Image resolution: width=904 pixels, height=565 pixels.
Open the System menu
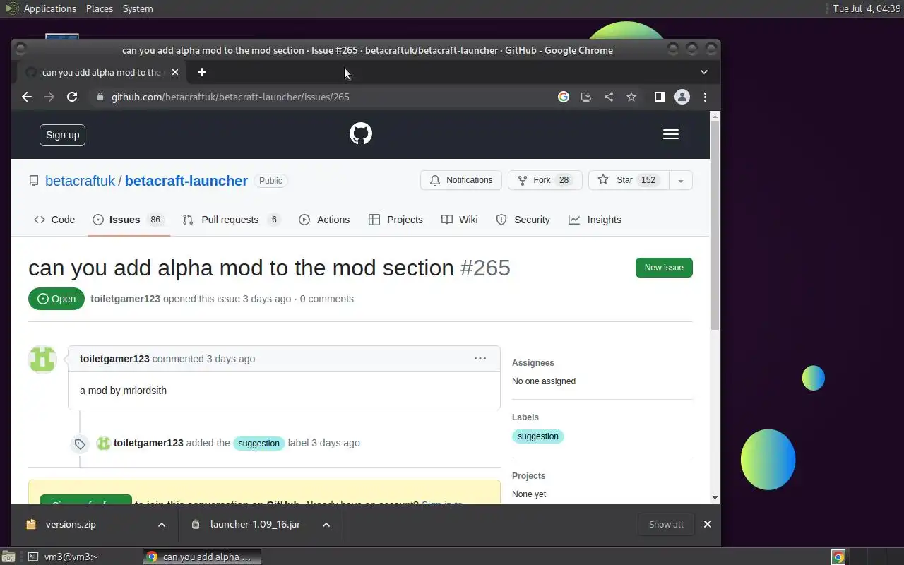click(138, 8)
